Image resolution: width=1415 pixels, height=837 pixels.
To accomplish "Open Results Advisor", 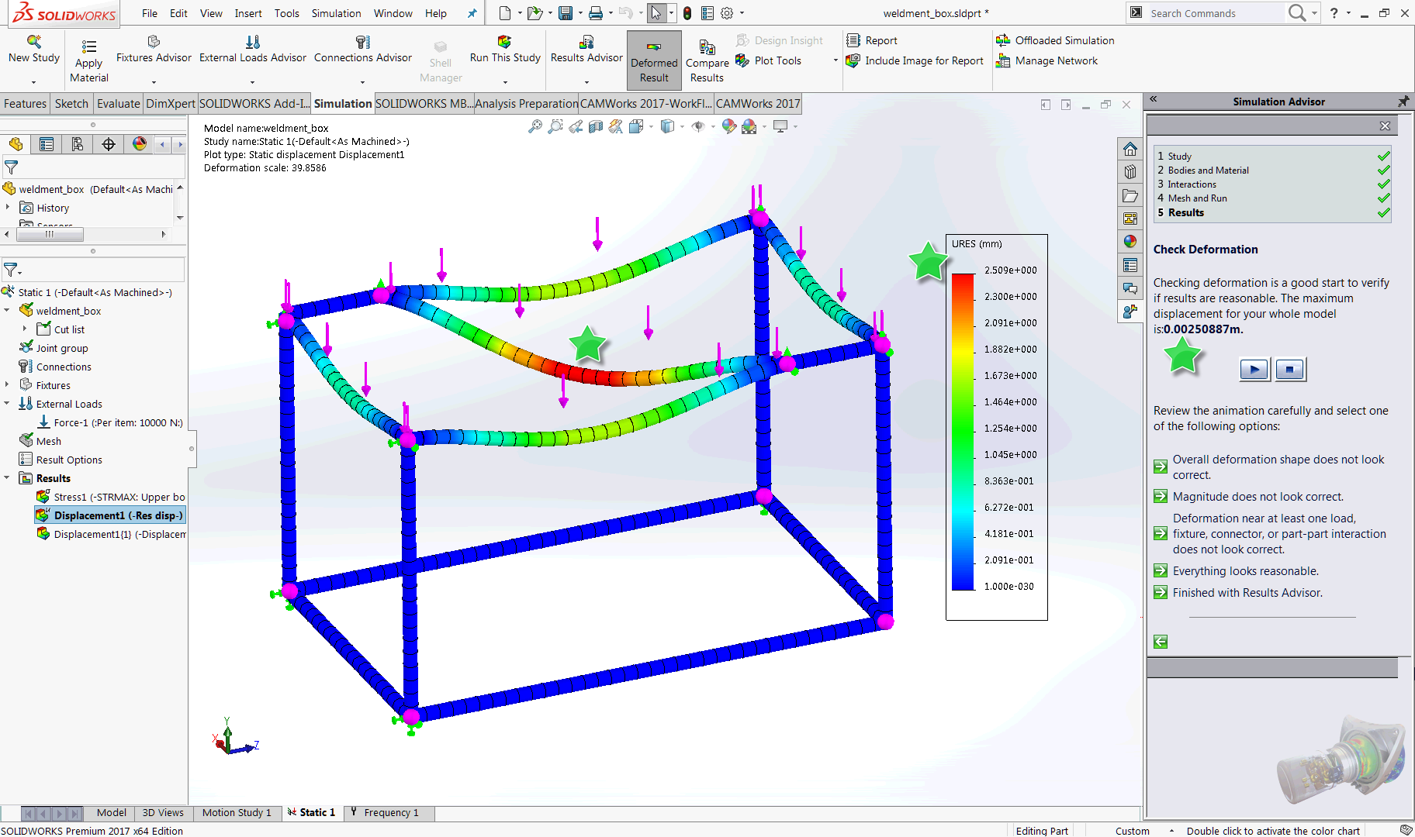I will tap(586, 48).
